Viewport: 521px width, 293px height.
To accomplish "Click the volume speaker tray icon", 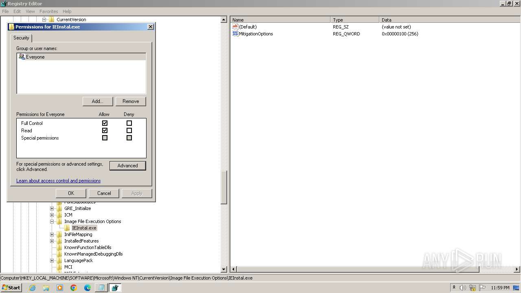I will tap(463, 288).
